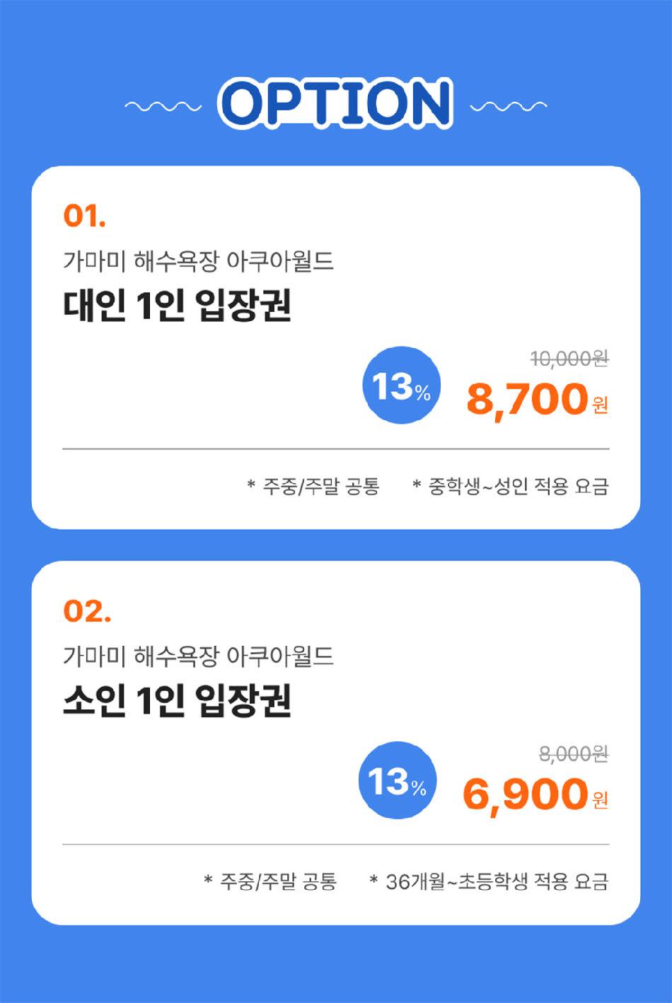This screenshot has width=672, height=1003.
Task: Click the 6,900원 discounted price
Action: click(x=535, y=794)
